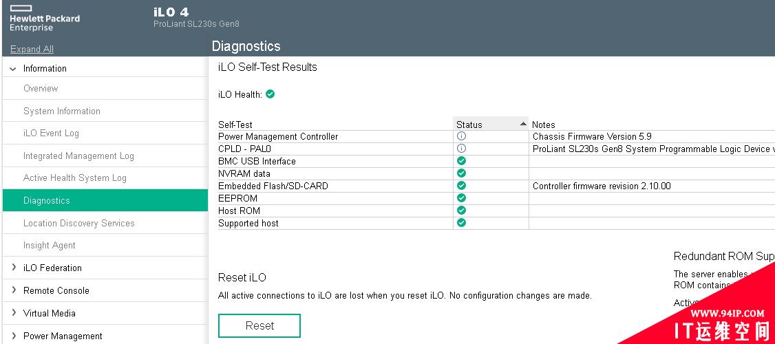Select the Host ROM row label
Screen dimensions: 775x344
(240, 211)
